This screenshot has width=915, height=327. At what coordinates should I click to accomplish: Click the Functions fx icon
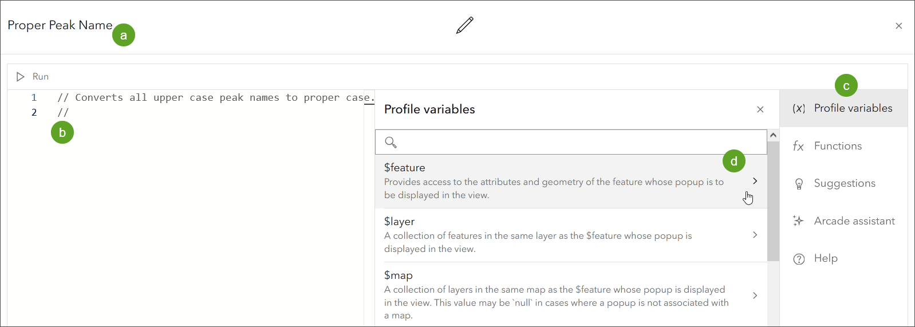pyautogui.click(x=798, y=146)
